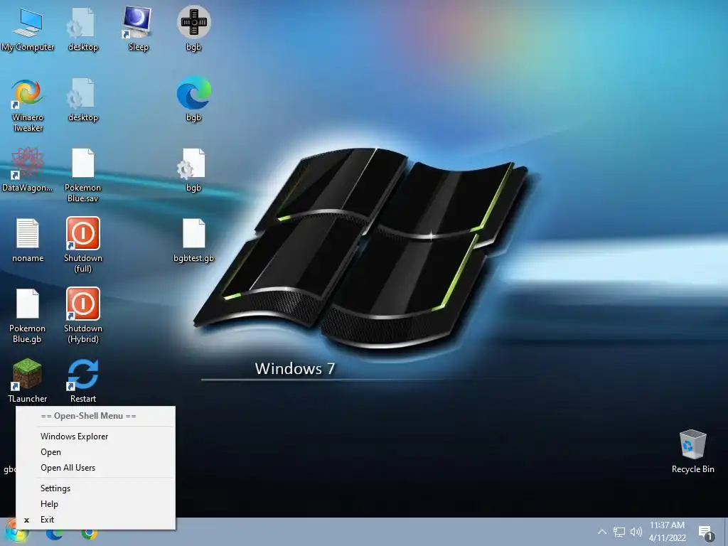
Task: Open the clock showing 11:37 AM
Action: tap(667, 532)
